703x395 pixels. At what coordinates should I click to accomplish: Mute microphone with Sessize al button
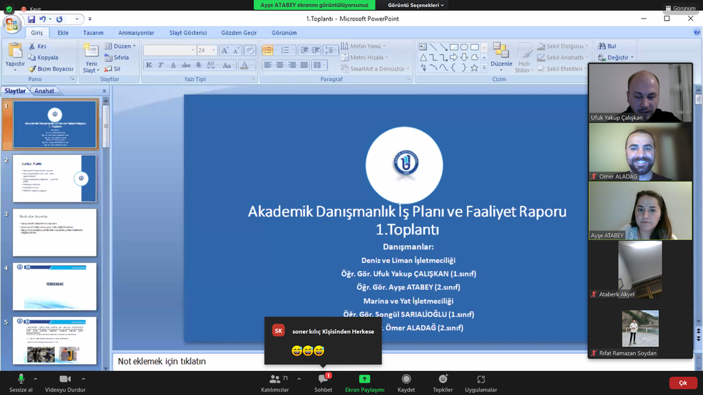[x=21, y=383]
